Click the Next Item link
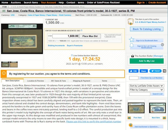The width and height of the screenshot is (168, 130). pyautogui.click(x=156, y=118)
